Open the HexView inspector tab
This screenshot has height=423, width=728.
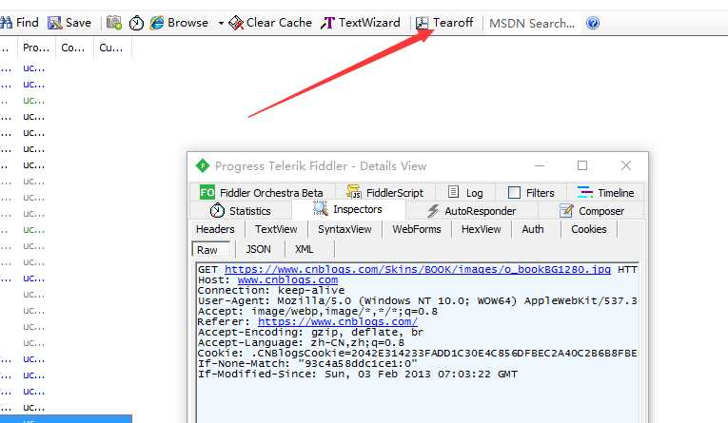pos(481,229)
